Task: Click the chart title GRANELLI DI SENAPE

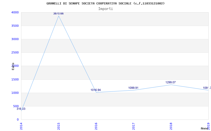Action: [x=105, y=3]
